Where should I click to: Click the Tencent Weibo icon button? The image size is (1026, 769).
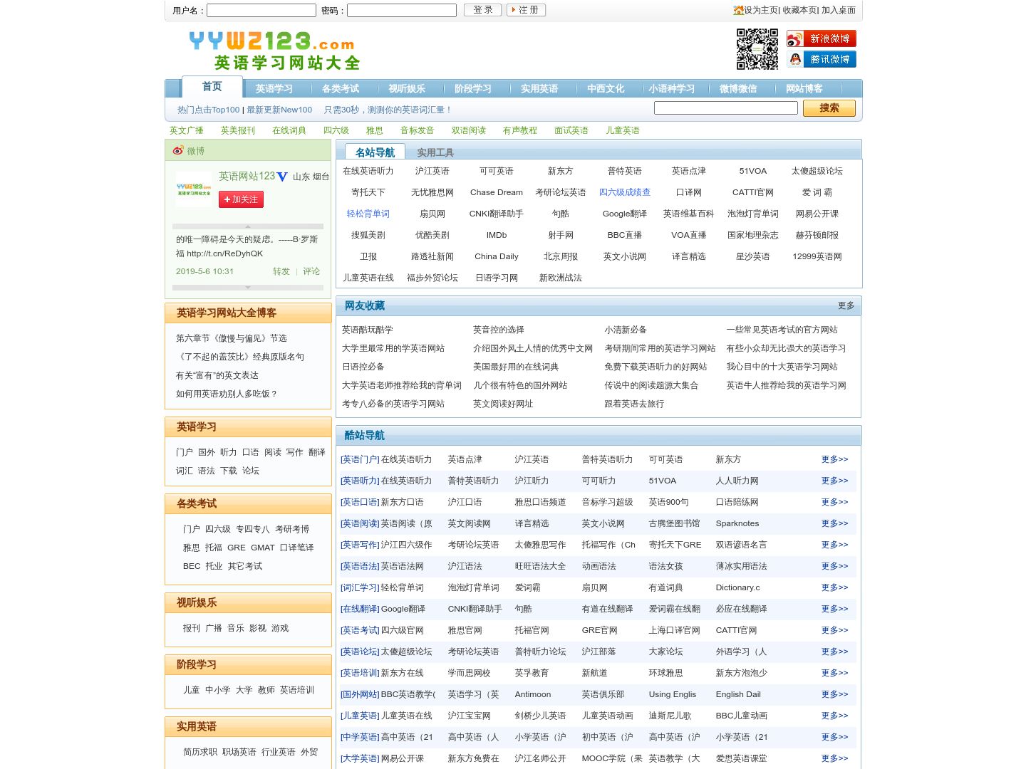pyautogui.click(x=821, y=59)
